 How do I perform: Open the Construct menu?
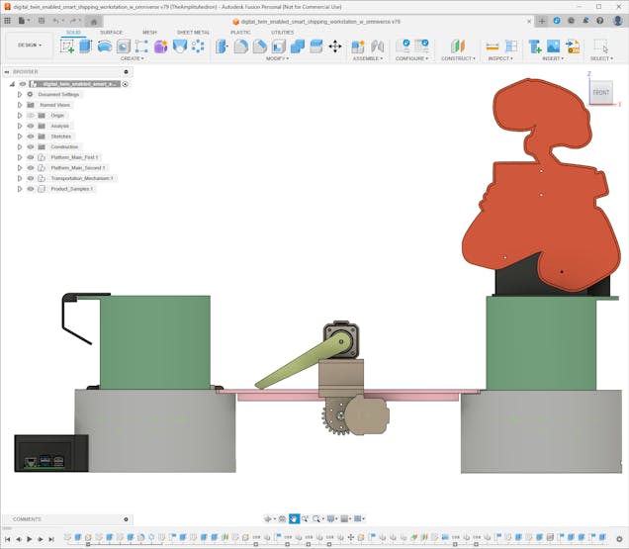(458, 58)
